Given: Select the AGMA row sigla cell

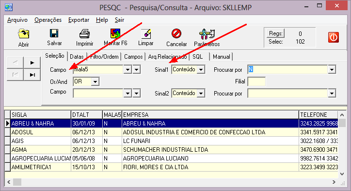Looking at the screenshot, I should coord(41,150).
